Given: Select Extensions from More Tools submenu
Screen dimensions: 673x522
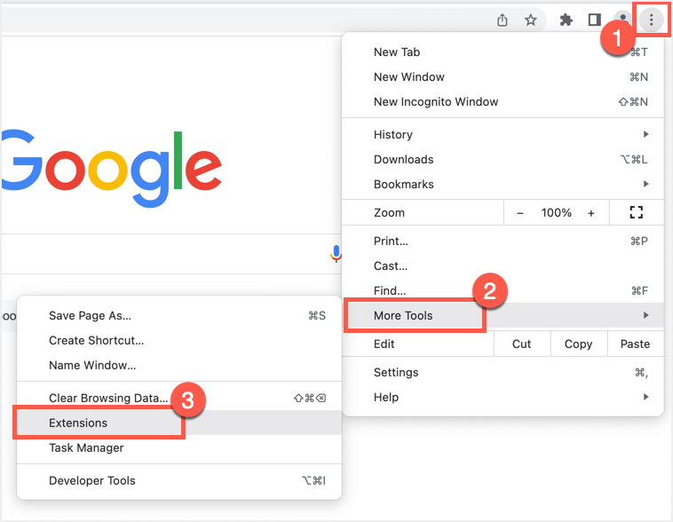Looking at the screenshot, I should pyautogui.click(x=78, y=423).
